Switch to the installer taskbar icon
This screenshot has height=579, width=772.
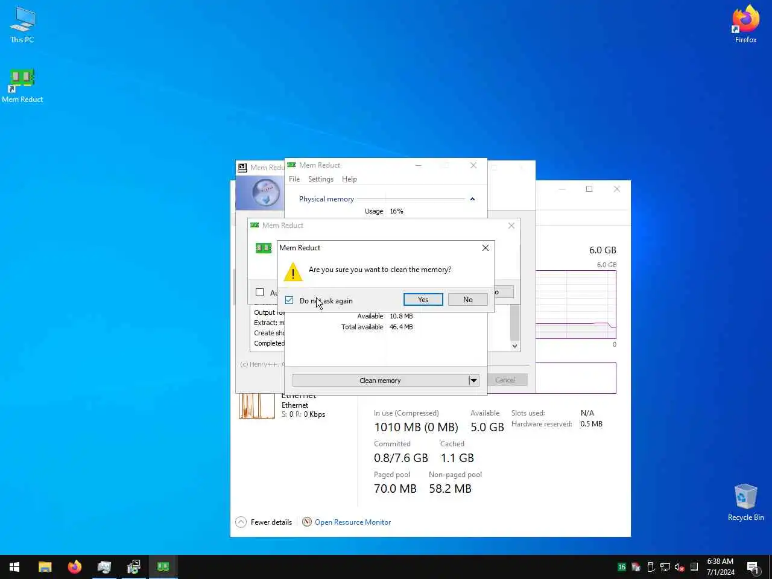[x=134, y=567]
